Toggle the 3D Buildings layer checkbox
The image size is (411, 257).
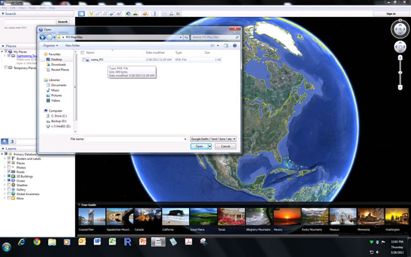[9, 176]
